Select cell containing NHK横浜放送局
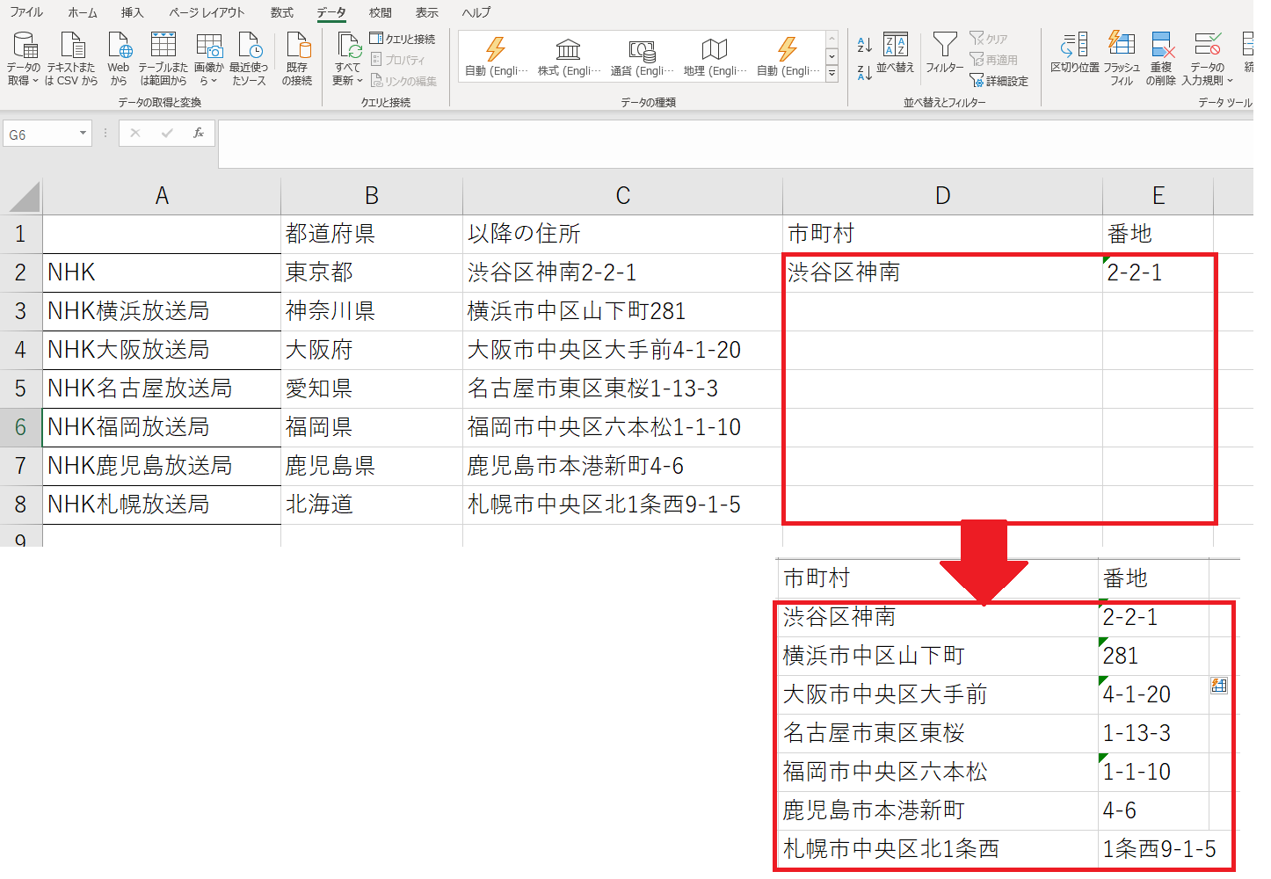The image size is (1271, 879). 162,311
